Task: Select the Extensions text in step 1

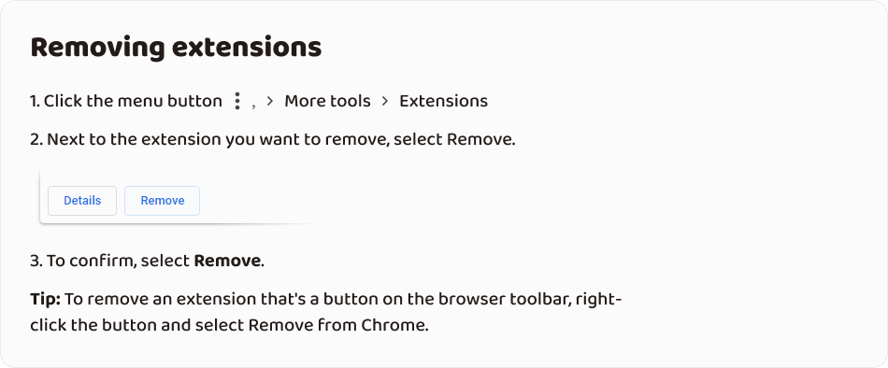Action: click(x=443, y=101)
